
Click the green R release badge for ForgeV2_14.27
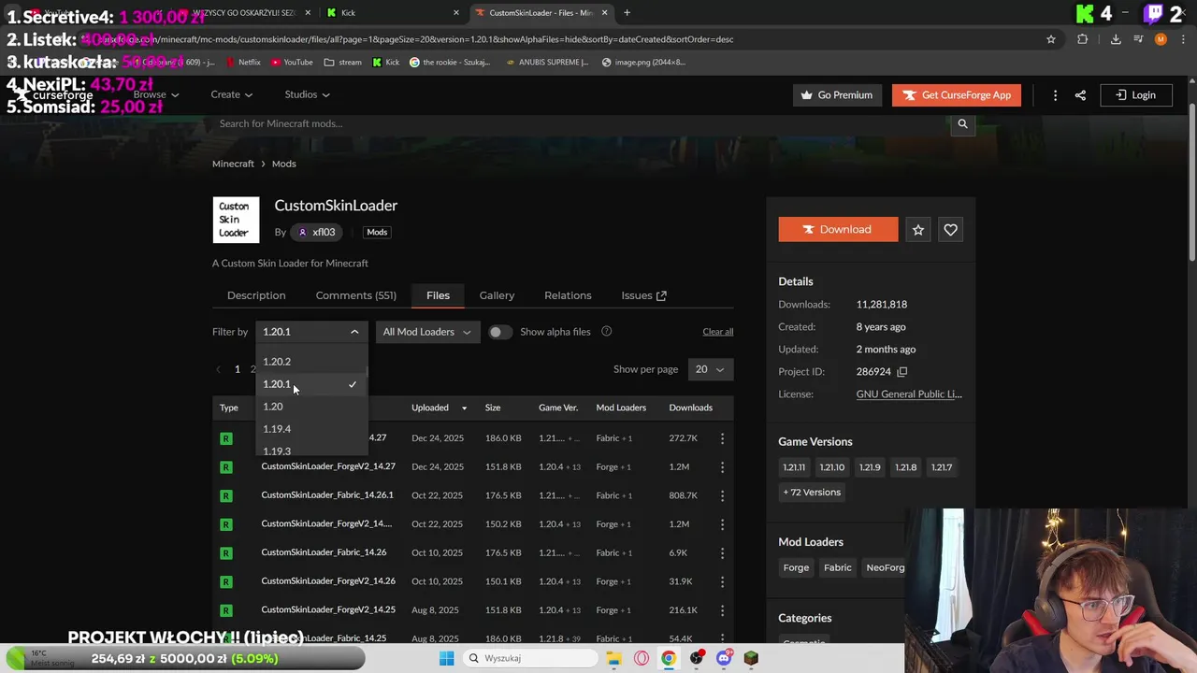coord(225,466)
